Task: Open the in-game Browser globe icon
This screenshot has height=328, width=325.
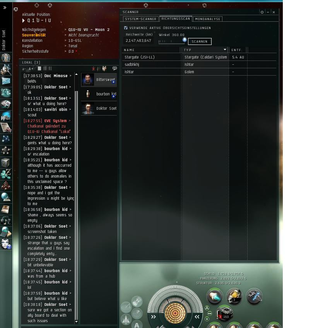Action: [x=6, y=197]
